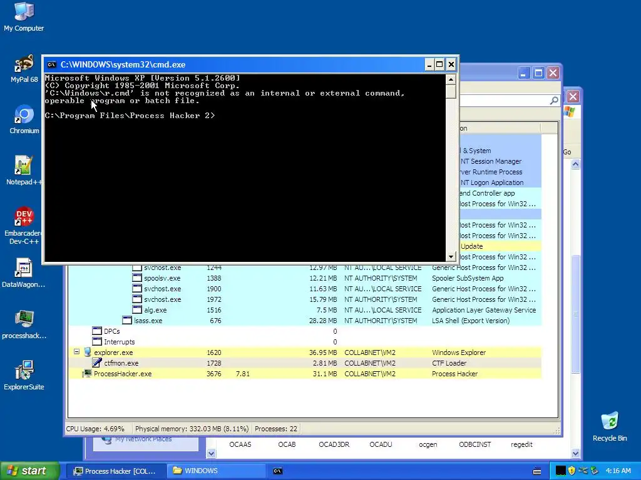This screenshot has width=641, height=480.
Task: Select the ODBCINST file in WINDOWS folder
Action: click(474, 444)
